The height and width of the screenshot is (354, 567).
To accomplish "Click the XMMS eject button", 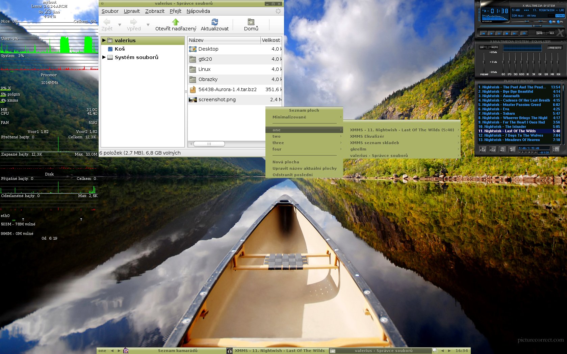I will tap(524, 33).
